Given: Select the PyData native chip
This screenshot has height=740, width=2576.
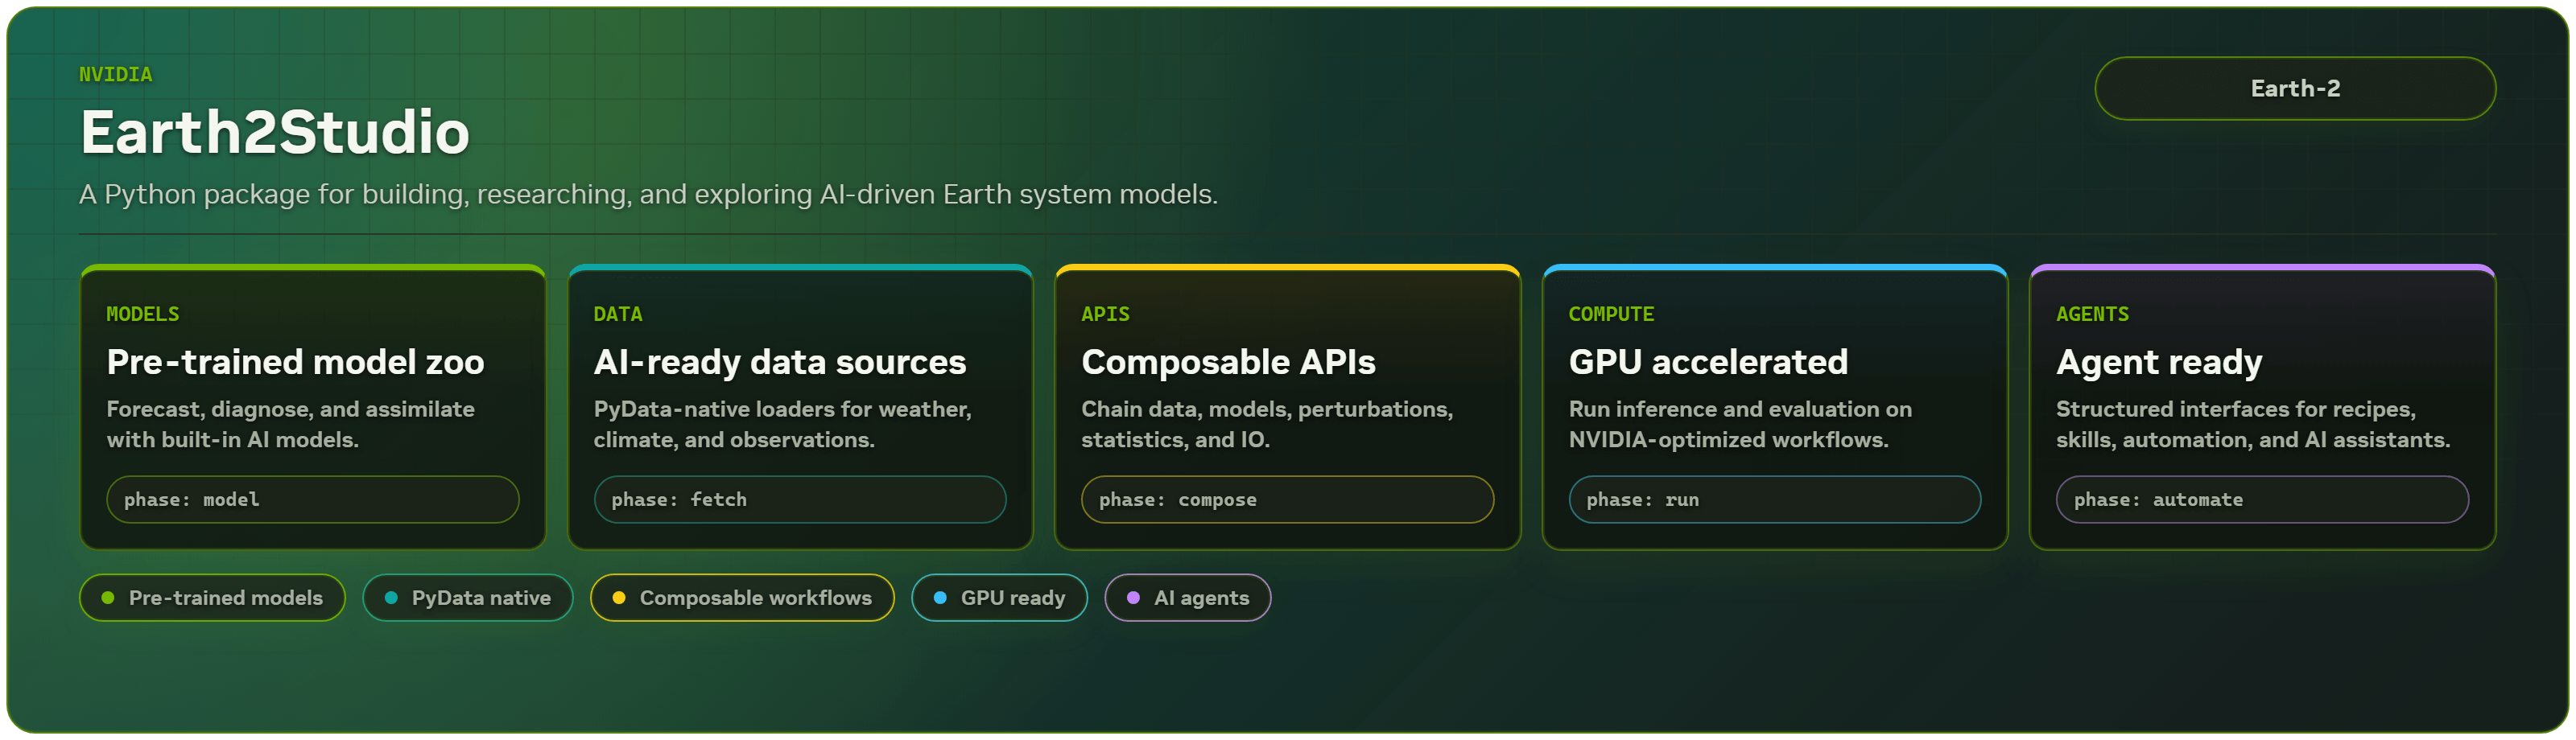Looking at the screenshot, I should pos(467,597).
